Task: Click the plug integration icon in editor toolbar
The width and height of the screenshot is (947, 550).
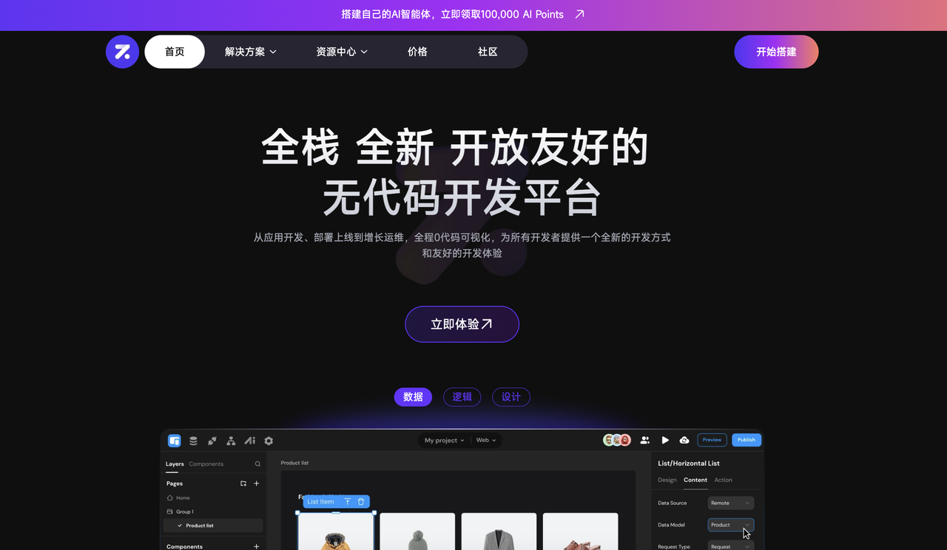Action: pos(212,441)
